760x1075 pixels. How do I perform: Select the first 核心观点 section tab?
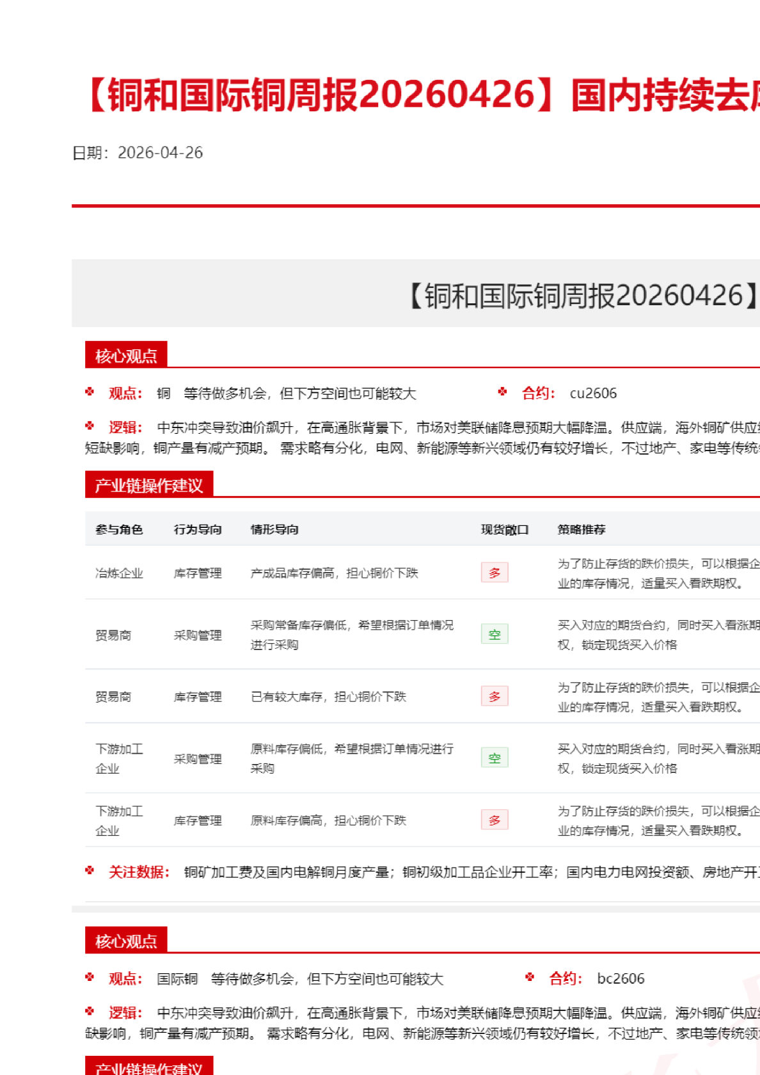pyautogui.click(x=126, y=356)
